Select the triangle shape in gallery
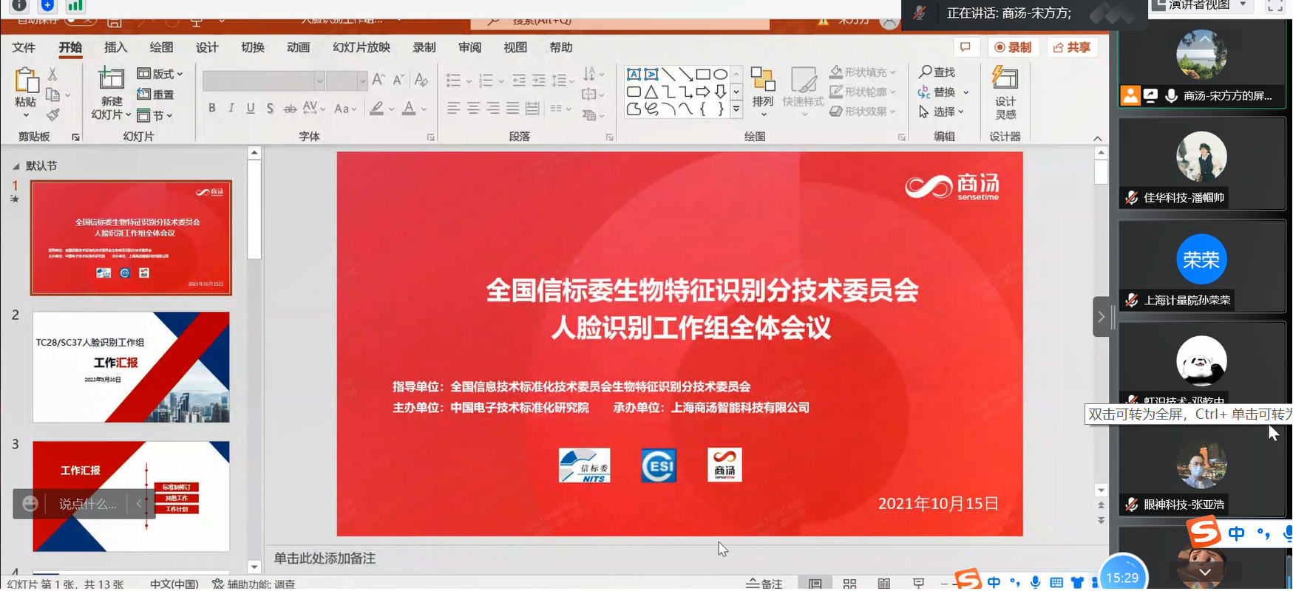This screenshot has width=1293, height=591. pos(651,92)
